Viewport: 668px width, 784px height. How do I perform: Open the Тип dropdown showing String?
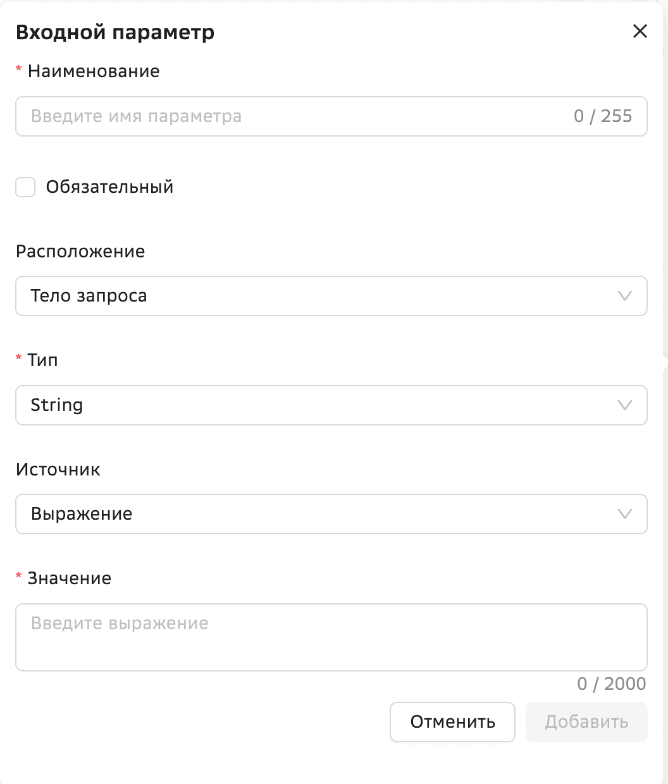tap(316, 405)
